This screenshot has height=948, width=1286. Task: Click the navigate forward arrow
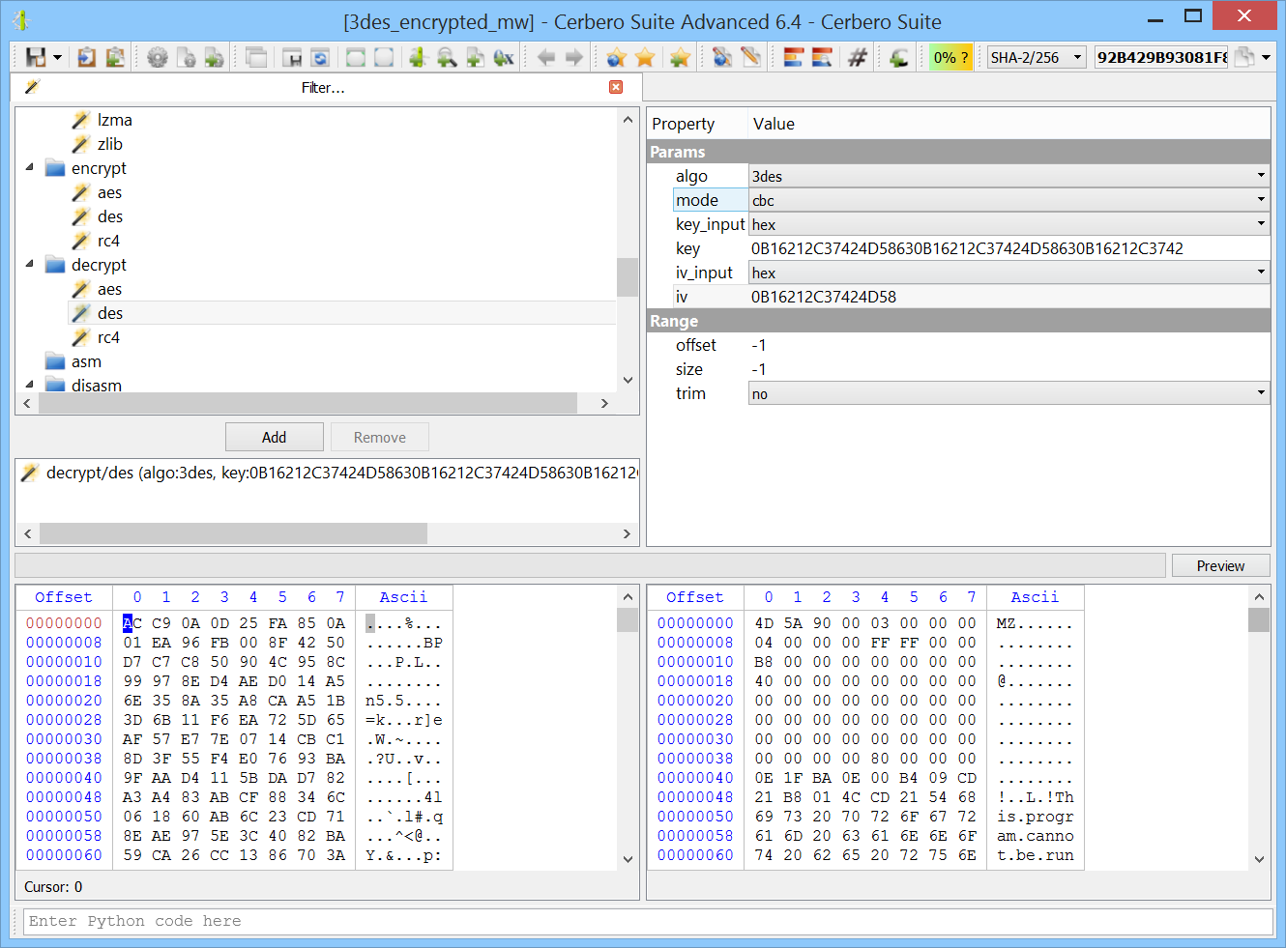(x=574, y=57)
